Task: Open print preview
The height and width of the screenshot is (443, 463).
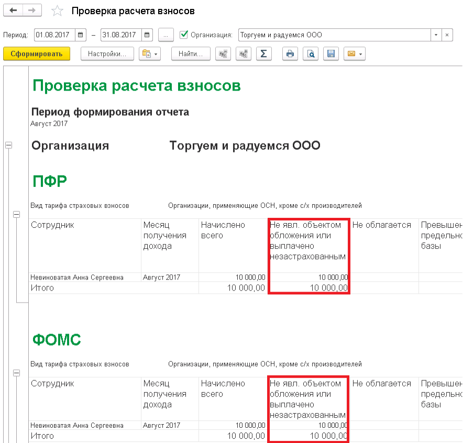Action: (x=311, y=54)
